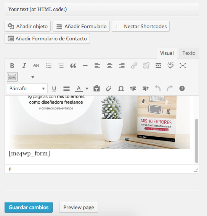Screen dimensions: 207x216
Task: Insert Read More tag
Action: (x=158, y=66)
